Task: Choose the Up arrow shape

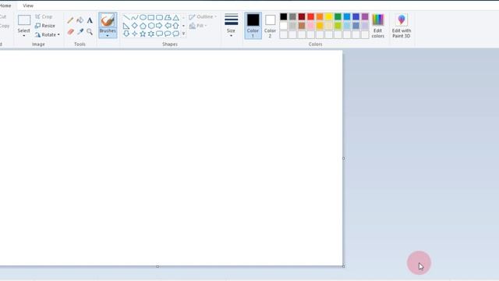Action: click(x=176, y=26)
